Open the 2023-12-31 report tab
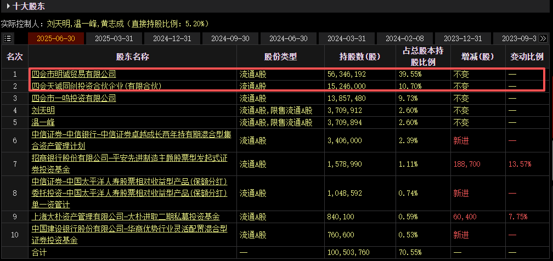Image resolution: width=553 pixels, height=261 pixels. tap(463, 38)
